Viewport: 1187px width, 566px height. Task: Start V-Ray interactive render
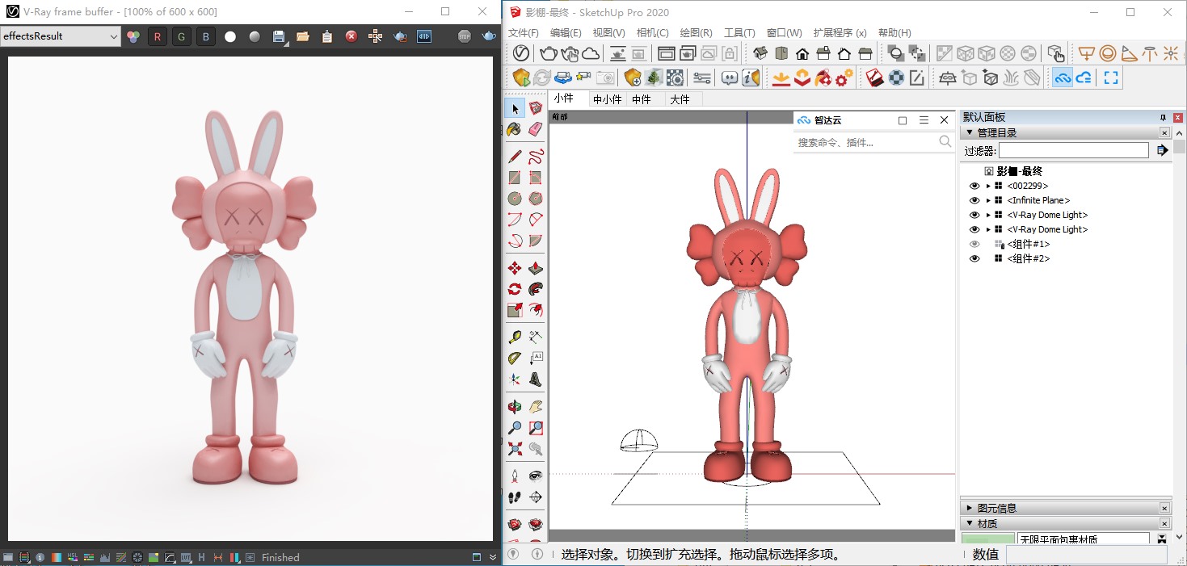pos(570,53)
